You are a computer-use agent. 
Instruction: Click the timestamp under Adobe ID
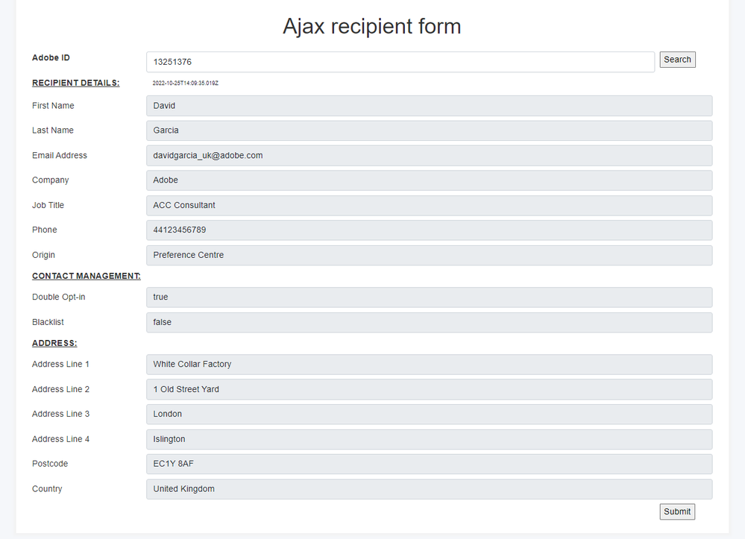coord(185,83)
